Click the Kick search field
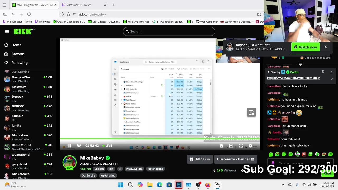The image size is (338, 190). click(169, 31)
